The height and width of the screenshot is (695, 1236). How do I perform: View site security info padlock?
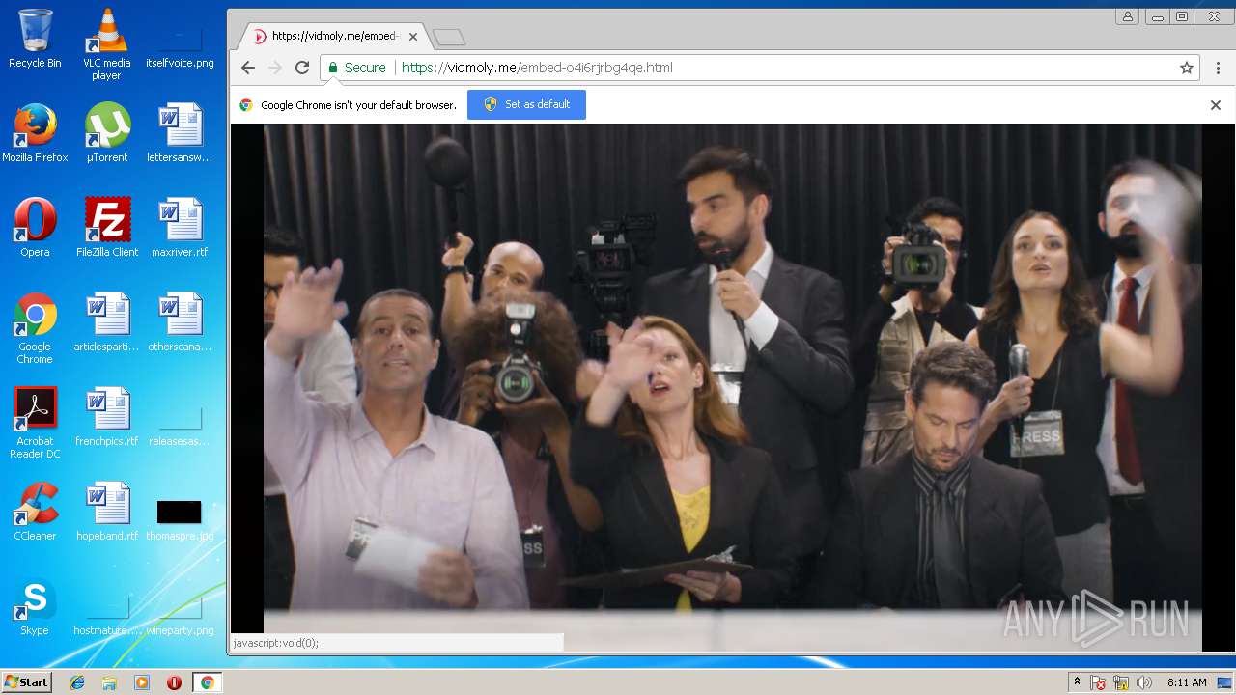333,68
